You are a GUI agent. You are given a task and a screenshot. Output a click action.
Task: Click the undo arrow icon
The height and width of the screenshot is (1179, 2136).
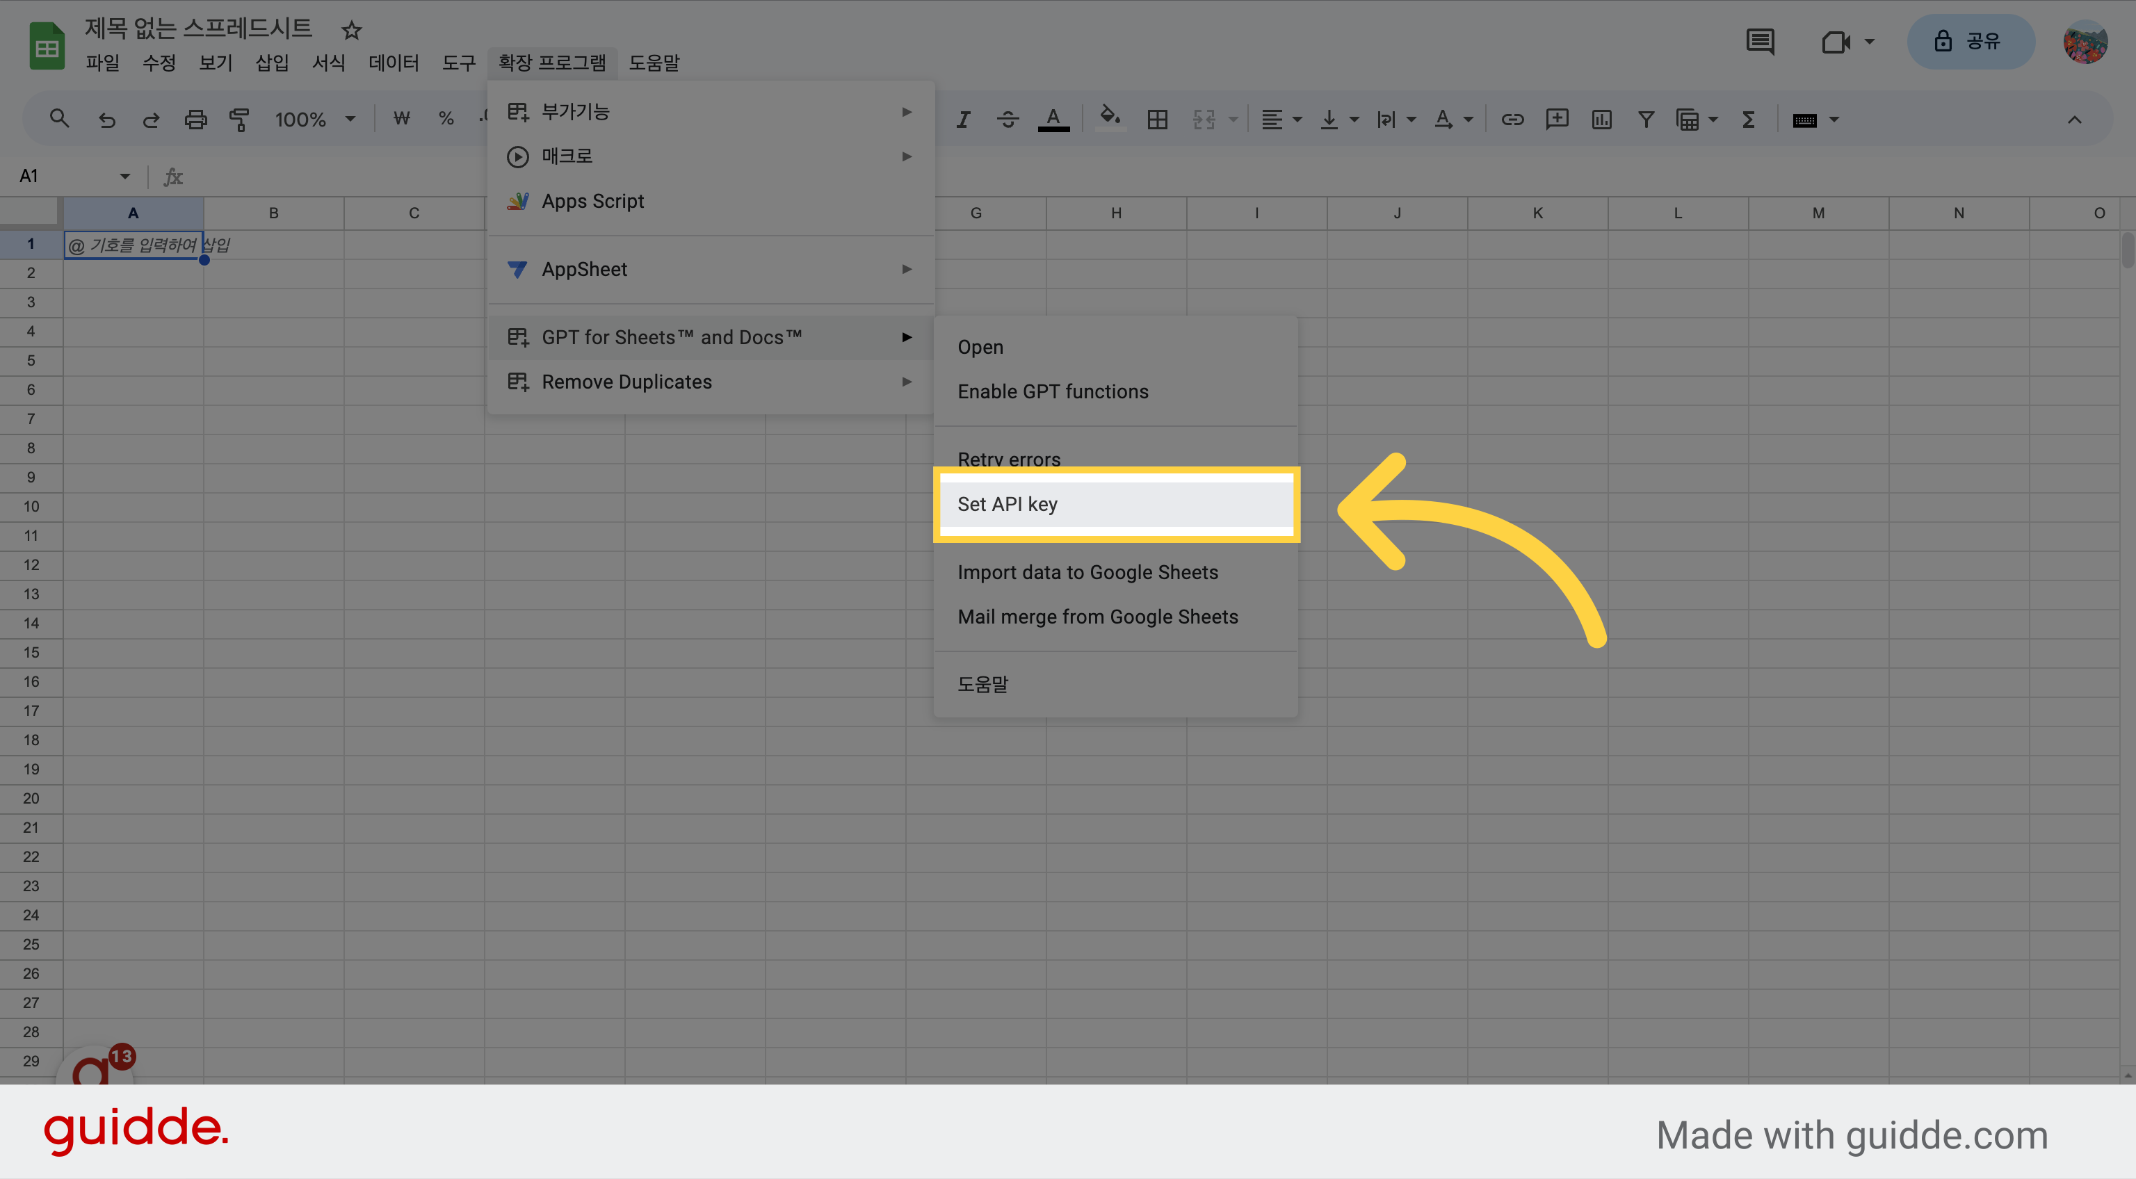(106, 120)
